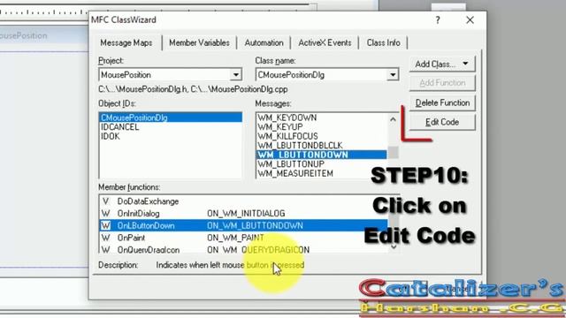Click the help question mark icon
Image resolution: width=566 pixels, height=318 pixels.
pos(438,19)
